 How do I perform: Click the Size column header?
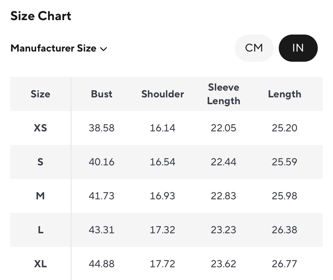(40, 94)
